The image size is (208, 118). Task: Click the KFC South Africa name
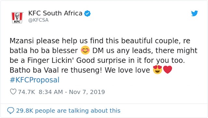pos(55,13)
